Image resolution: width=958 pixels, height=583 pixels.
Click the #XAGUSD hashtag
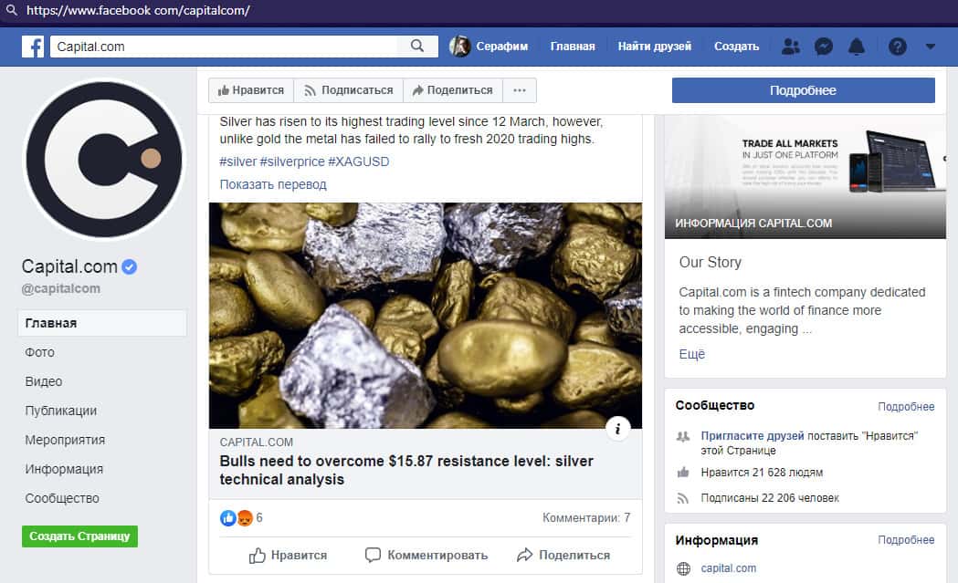click(x=359, y=161)
